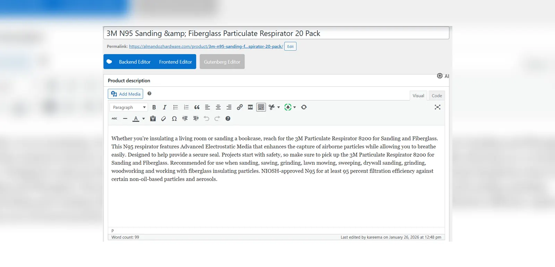Insert a special character with Omega icon

coord(174,119)
